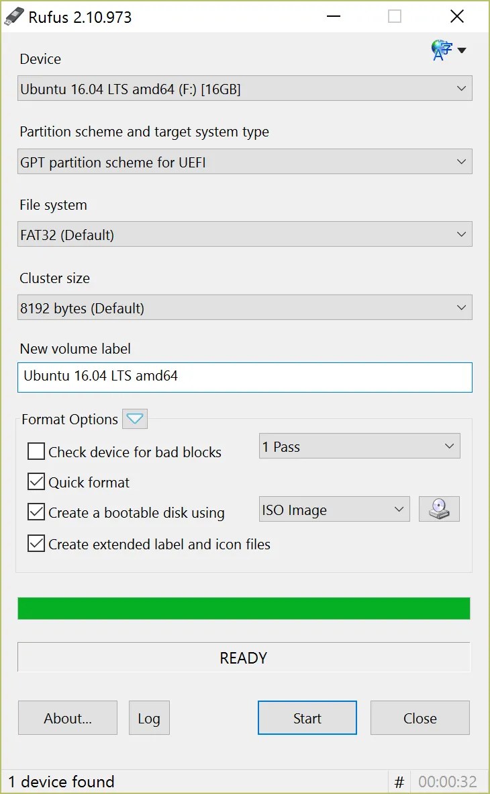Expand the Partition scheme dropdown
490x794 pixels.
pos(245,161)
